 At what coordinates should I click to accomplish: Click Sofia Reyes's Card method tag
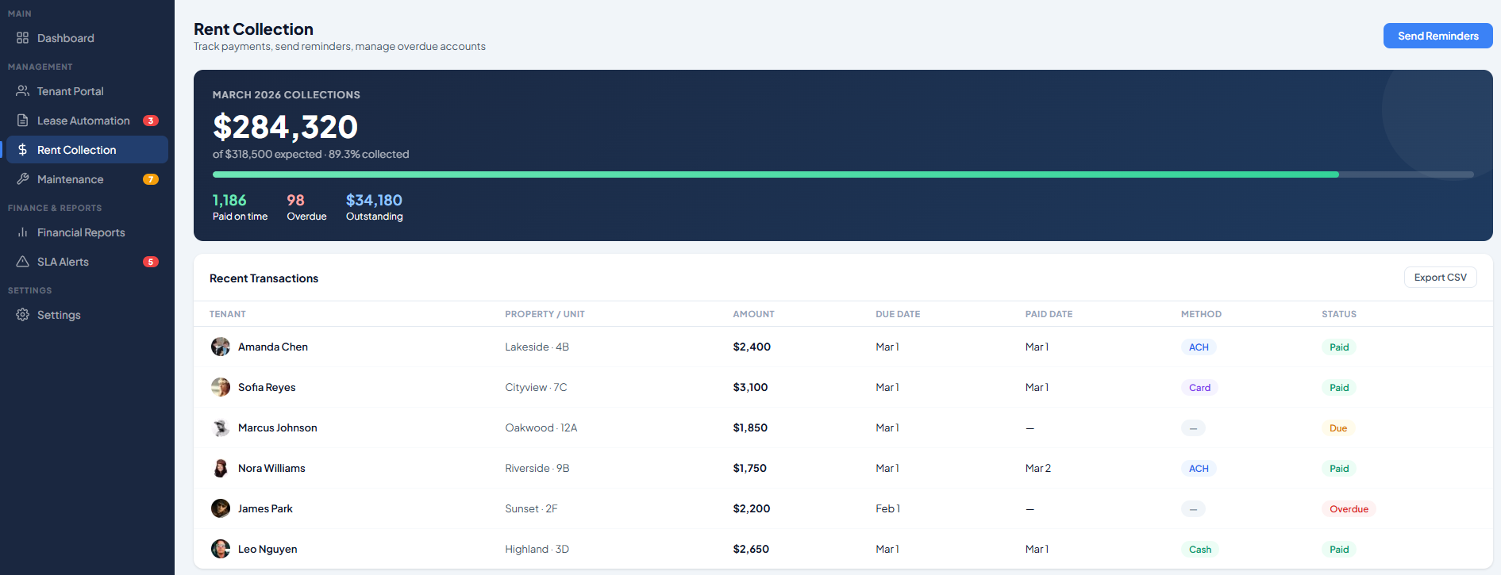pos(1199,387)
